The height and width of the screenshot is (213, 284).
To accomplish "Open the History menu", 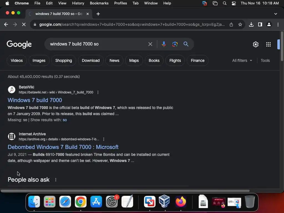I will coord(78,3).
